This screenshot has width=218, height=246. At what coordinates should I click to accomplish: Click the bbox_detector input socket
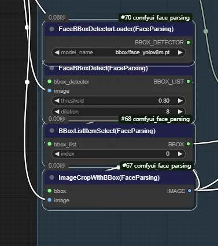coord(50,81)
